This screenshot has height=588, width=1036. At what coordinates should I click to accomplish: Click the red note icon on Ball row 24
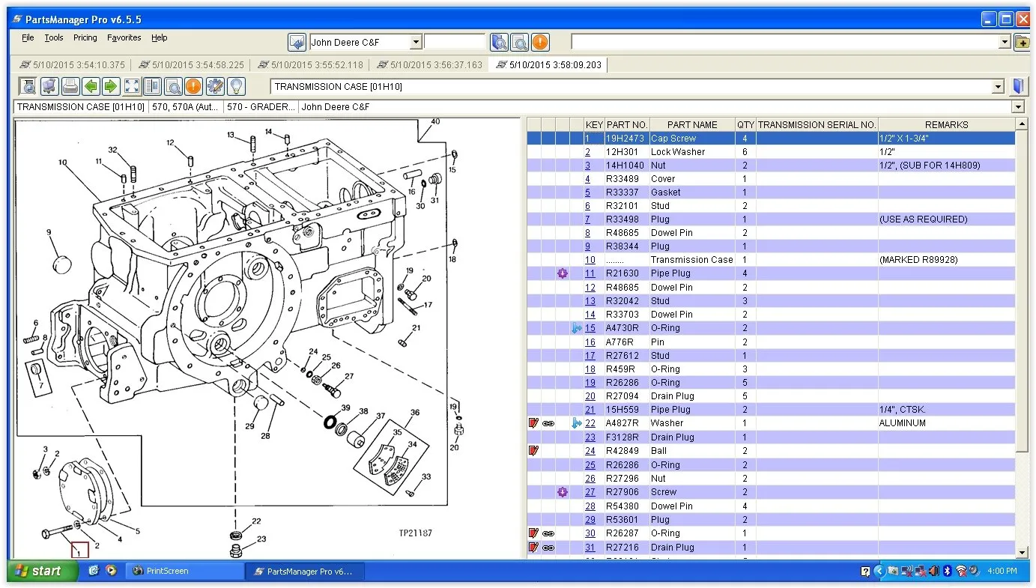(533, 451)
